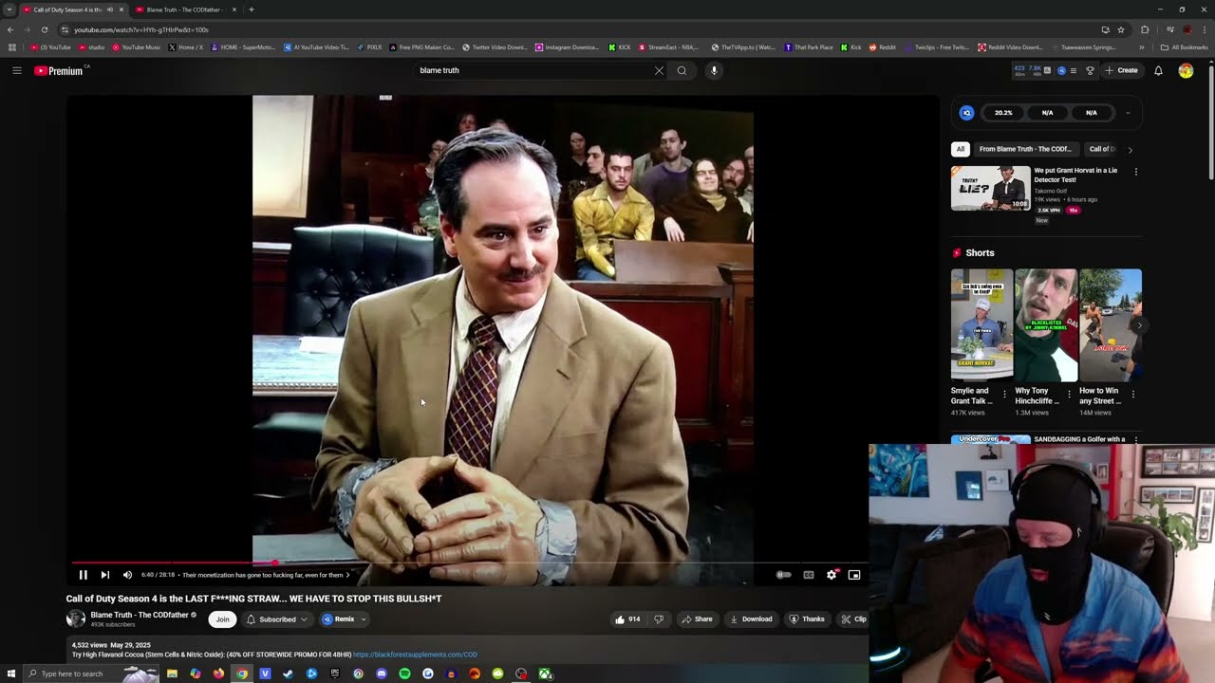Start voice search with the microphone
This screenshot has height=683, width=1215.
coord(714,70)
